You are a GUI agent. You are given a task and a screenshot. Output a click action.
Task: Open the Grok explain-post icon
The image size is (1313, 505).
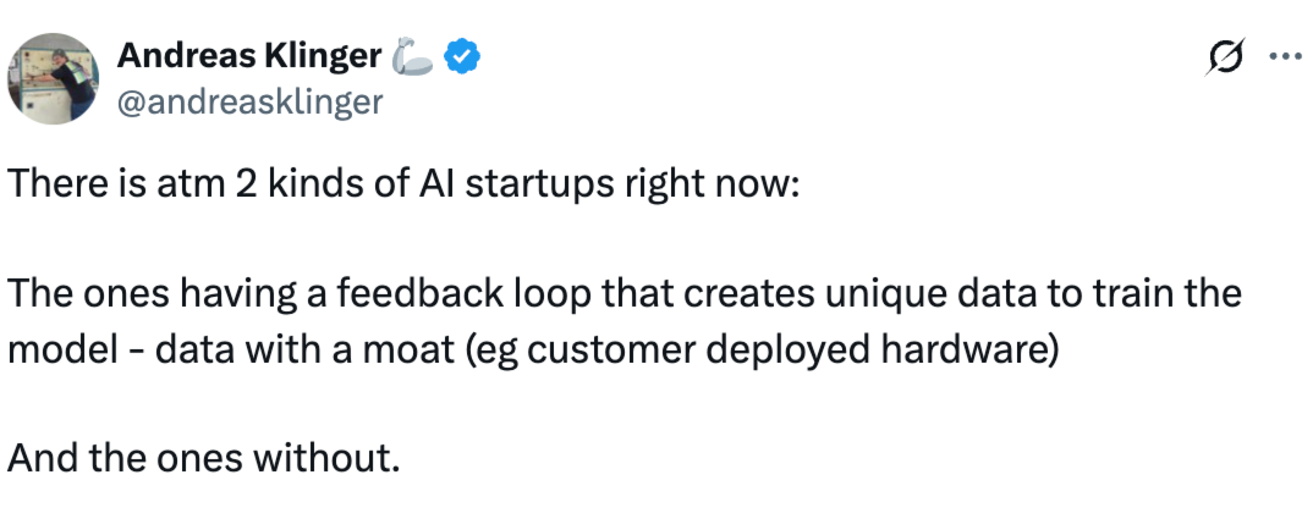click(1225, 57)
